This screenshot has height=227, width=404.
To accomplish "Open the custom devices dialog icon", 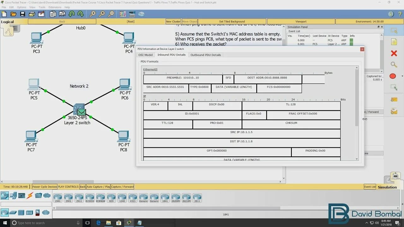I will (132, 14).
